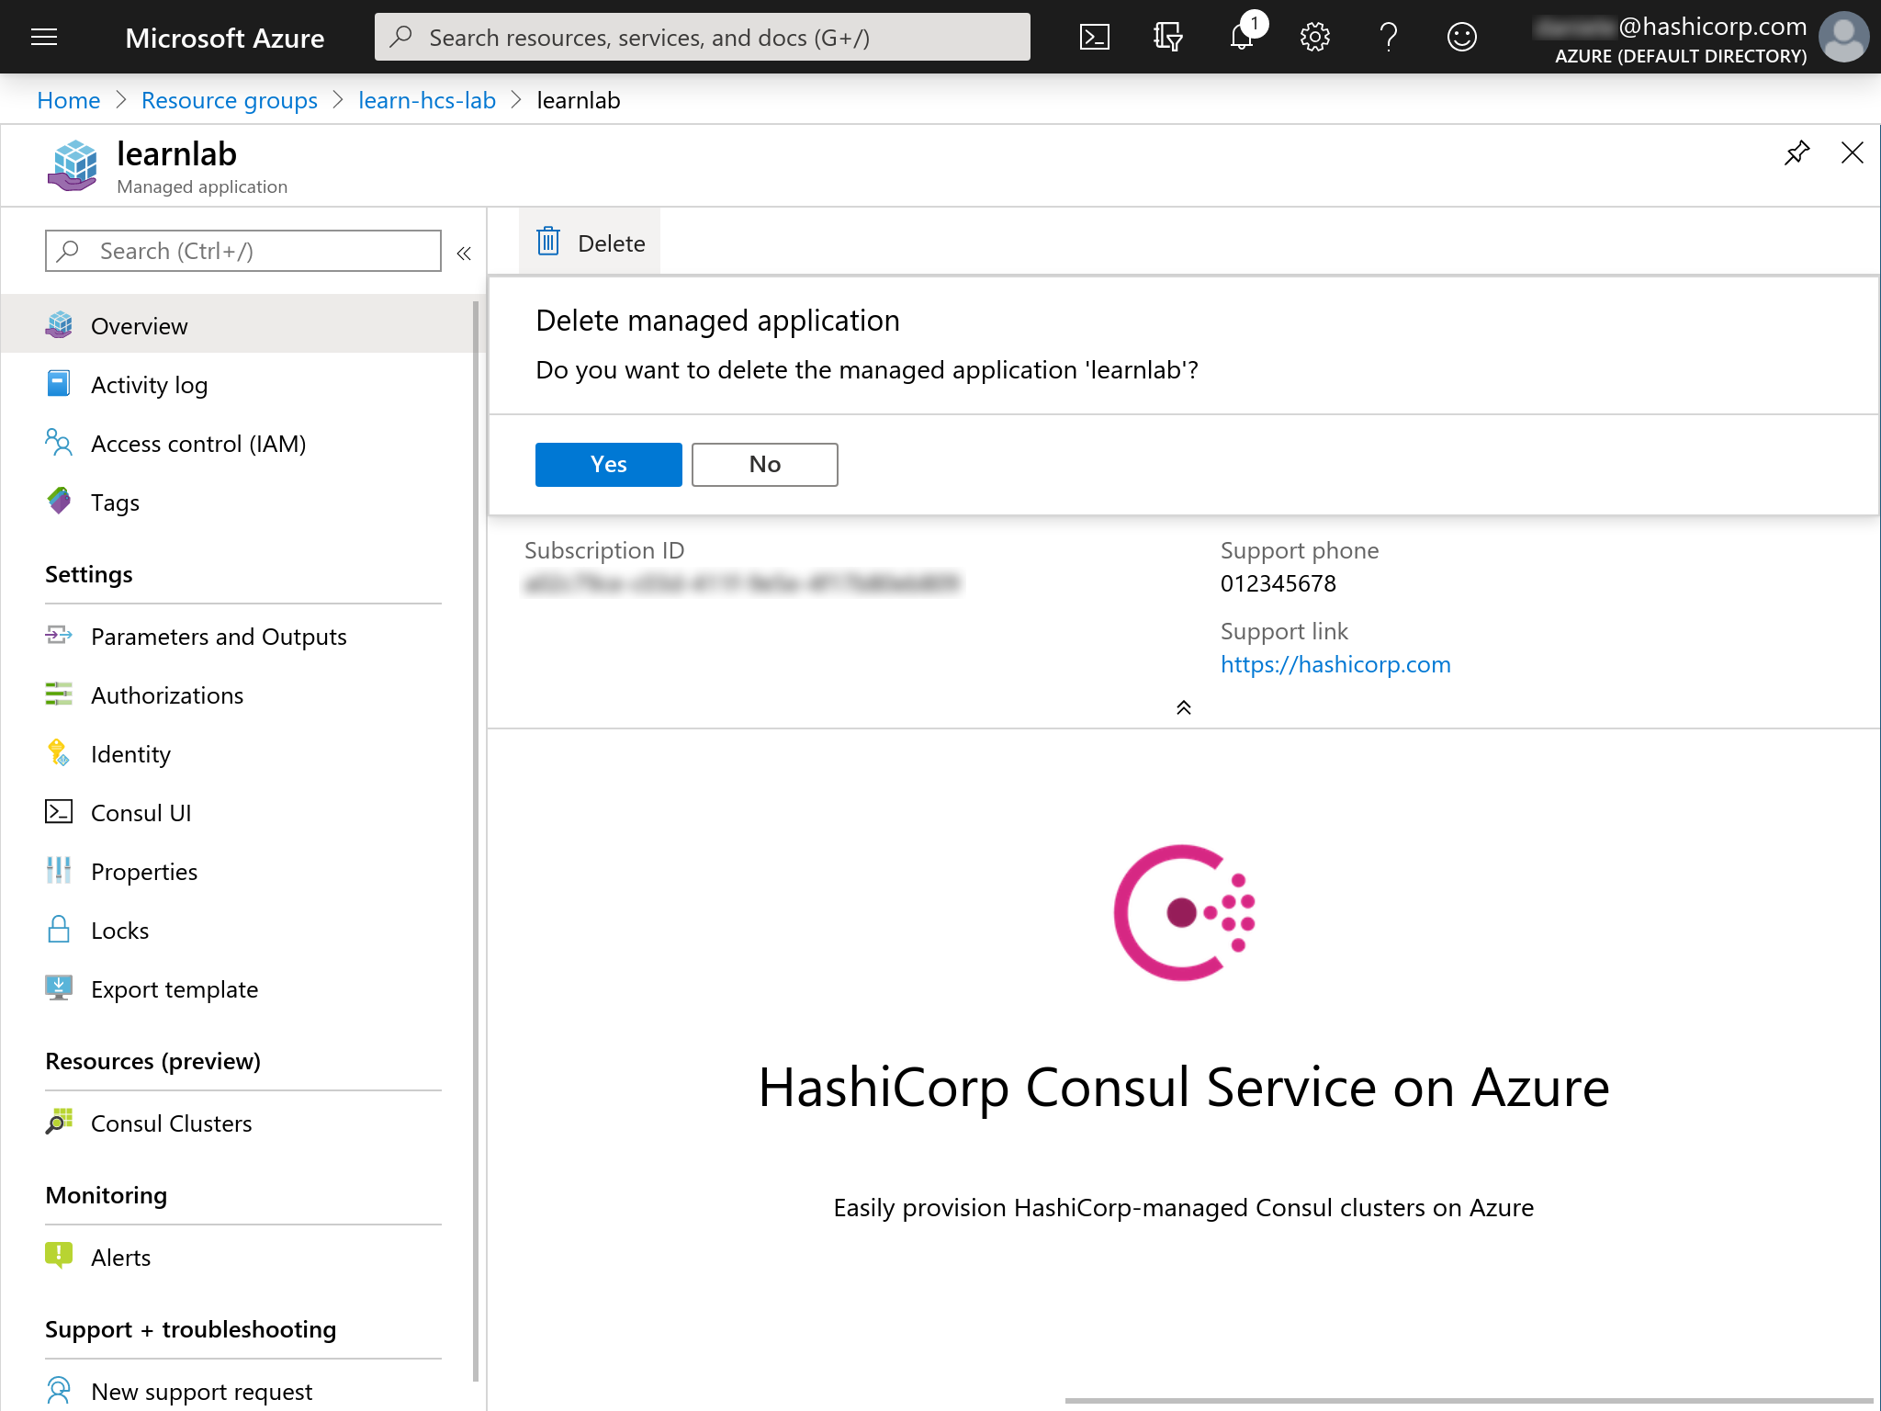Select Access control (IAM) item
This screenshot has width=1881, height=1411.
point(197,444)
